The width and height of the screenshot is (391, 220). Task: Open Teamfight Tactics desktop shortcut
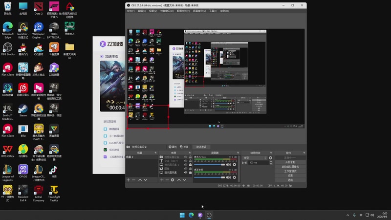tap(54, 193)
